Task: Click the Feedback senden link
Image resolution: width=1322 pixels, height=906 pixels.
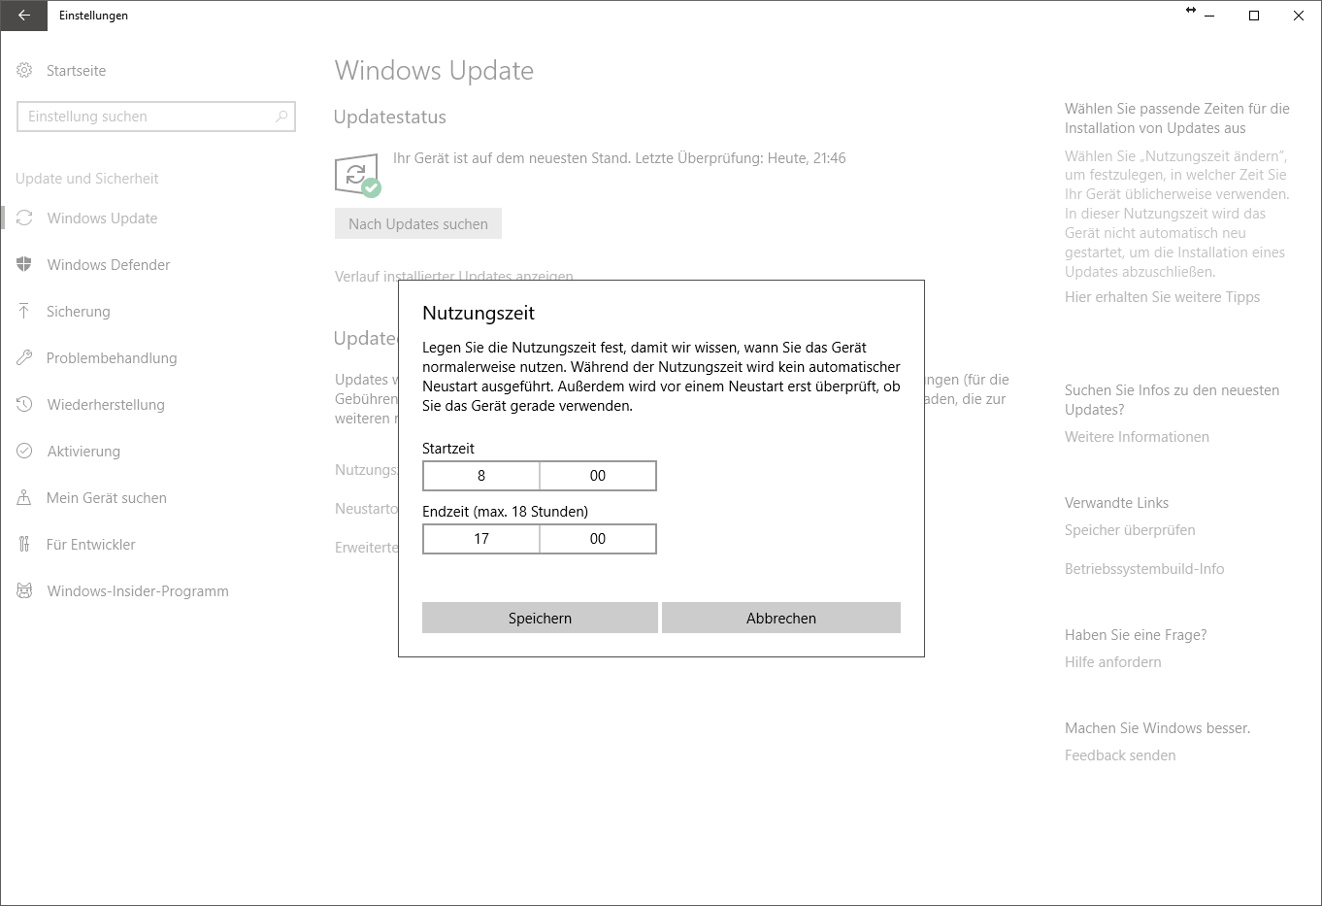Action: coord(1120,755)
